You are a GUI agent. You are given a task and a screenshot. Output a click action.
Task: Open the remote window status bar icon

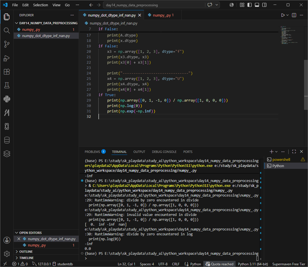[5, 264]
